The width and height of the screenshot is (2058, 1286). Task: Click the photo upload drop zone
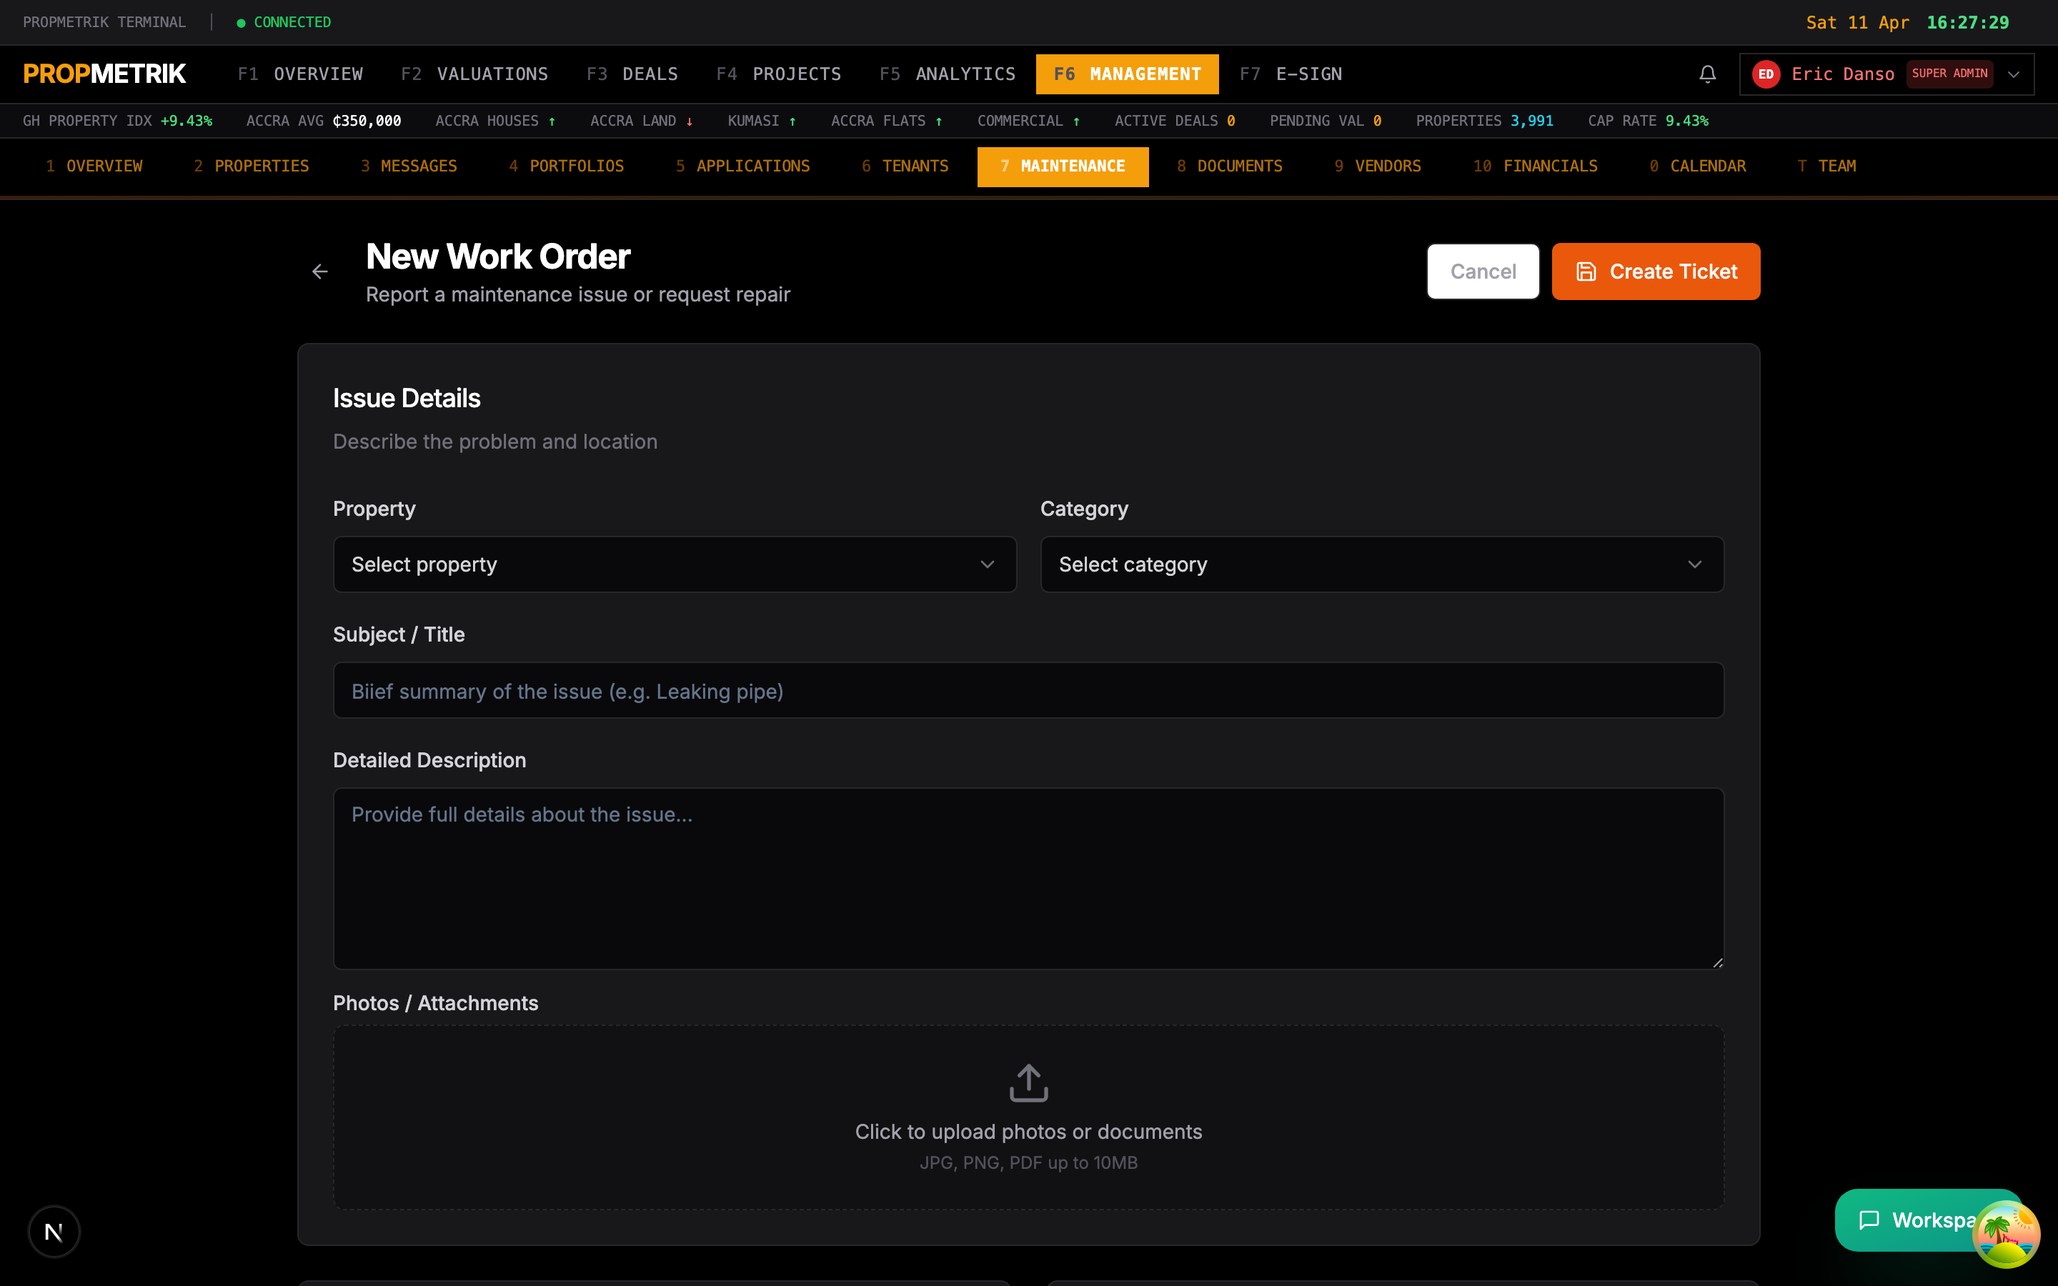pos(1028,1117)
